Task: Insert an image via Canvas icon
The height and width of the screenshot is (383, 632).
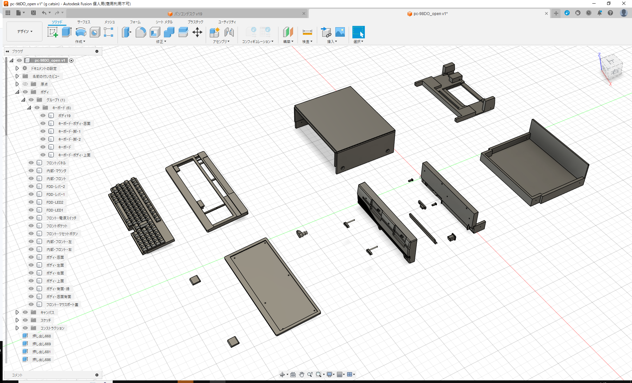Action: [340, 32]
